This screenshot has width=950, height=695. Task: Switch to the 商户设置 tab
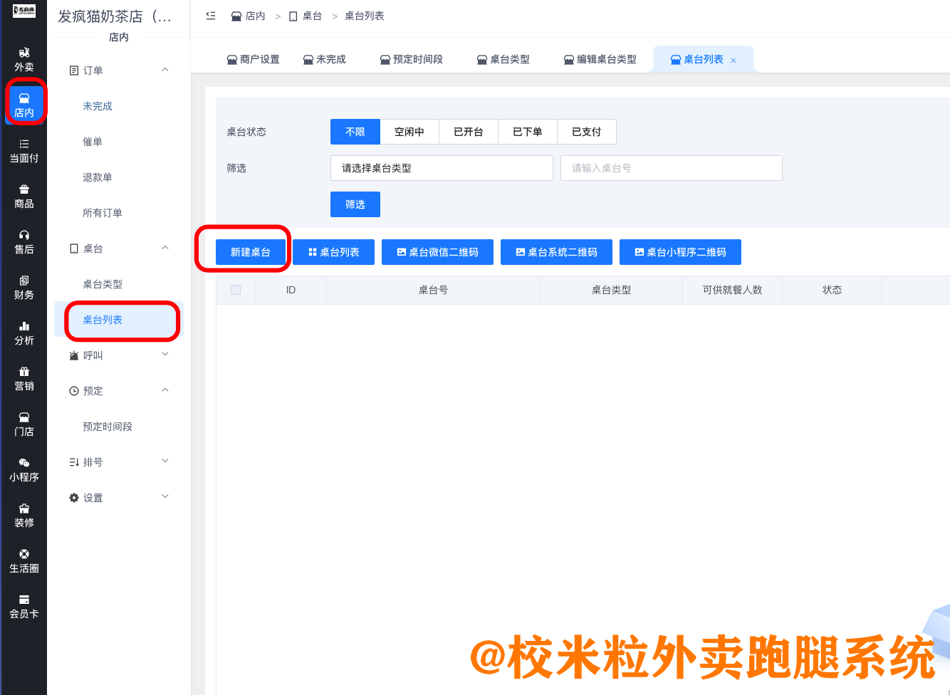[x=254, y=59]
